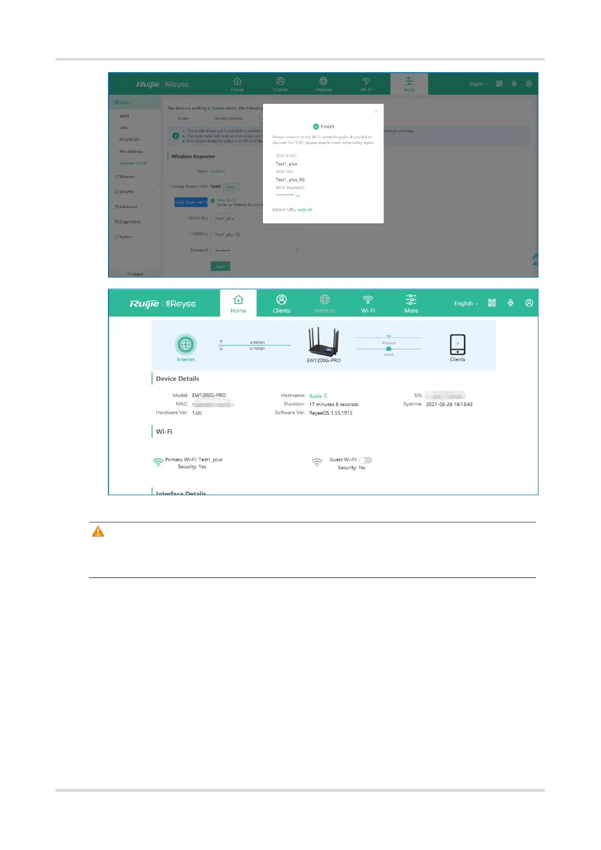Screen dimensions: 601x850
Task: Expand the Advanced sidebar section
Action: [x=135, y=207]
